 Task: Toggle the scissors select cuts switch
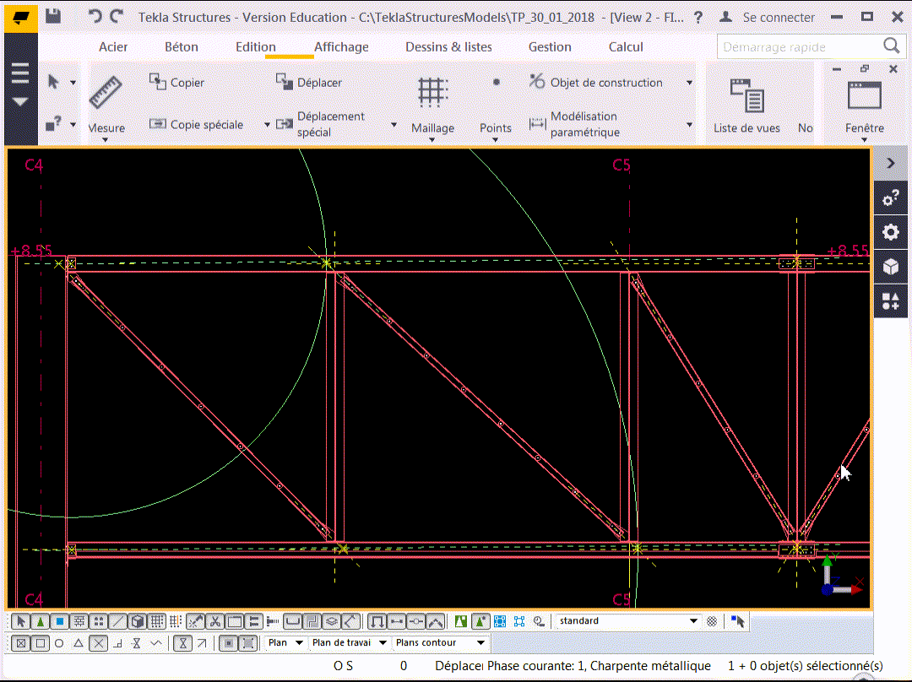click(x=214, y=621)
